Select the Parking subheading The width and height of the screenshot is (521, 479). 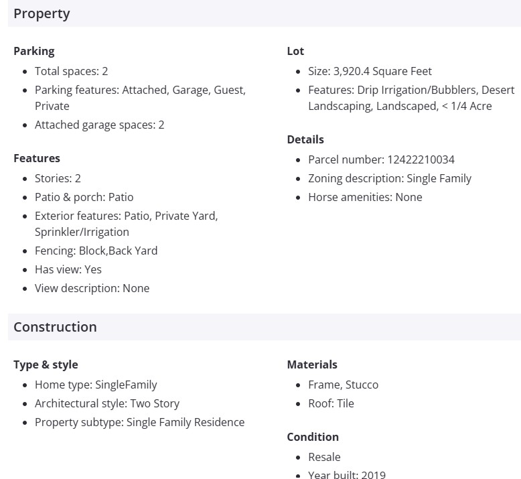[34, 51]
